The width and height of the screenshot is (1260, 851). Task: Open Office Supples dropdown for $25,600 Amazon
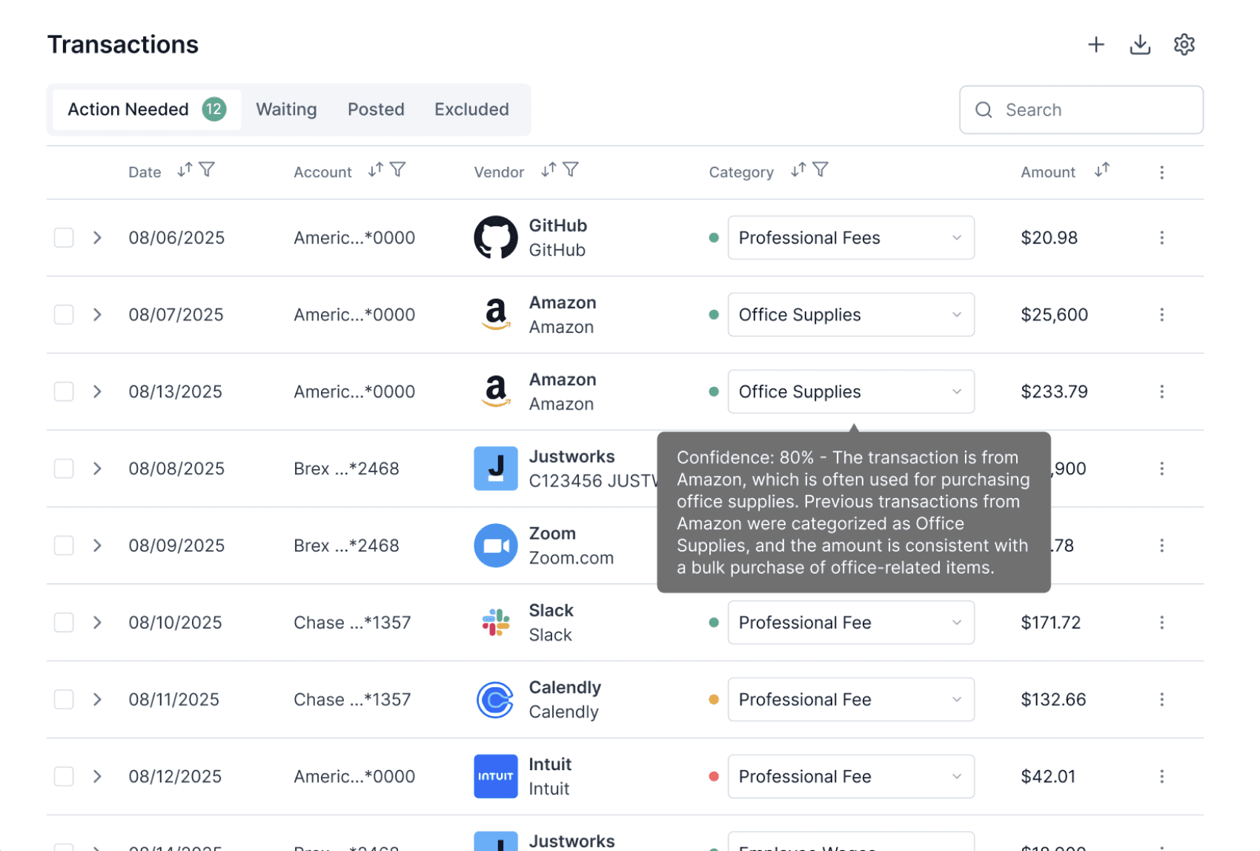pos(851,315)
